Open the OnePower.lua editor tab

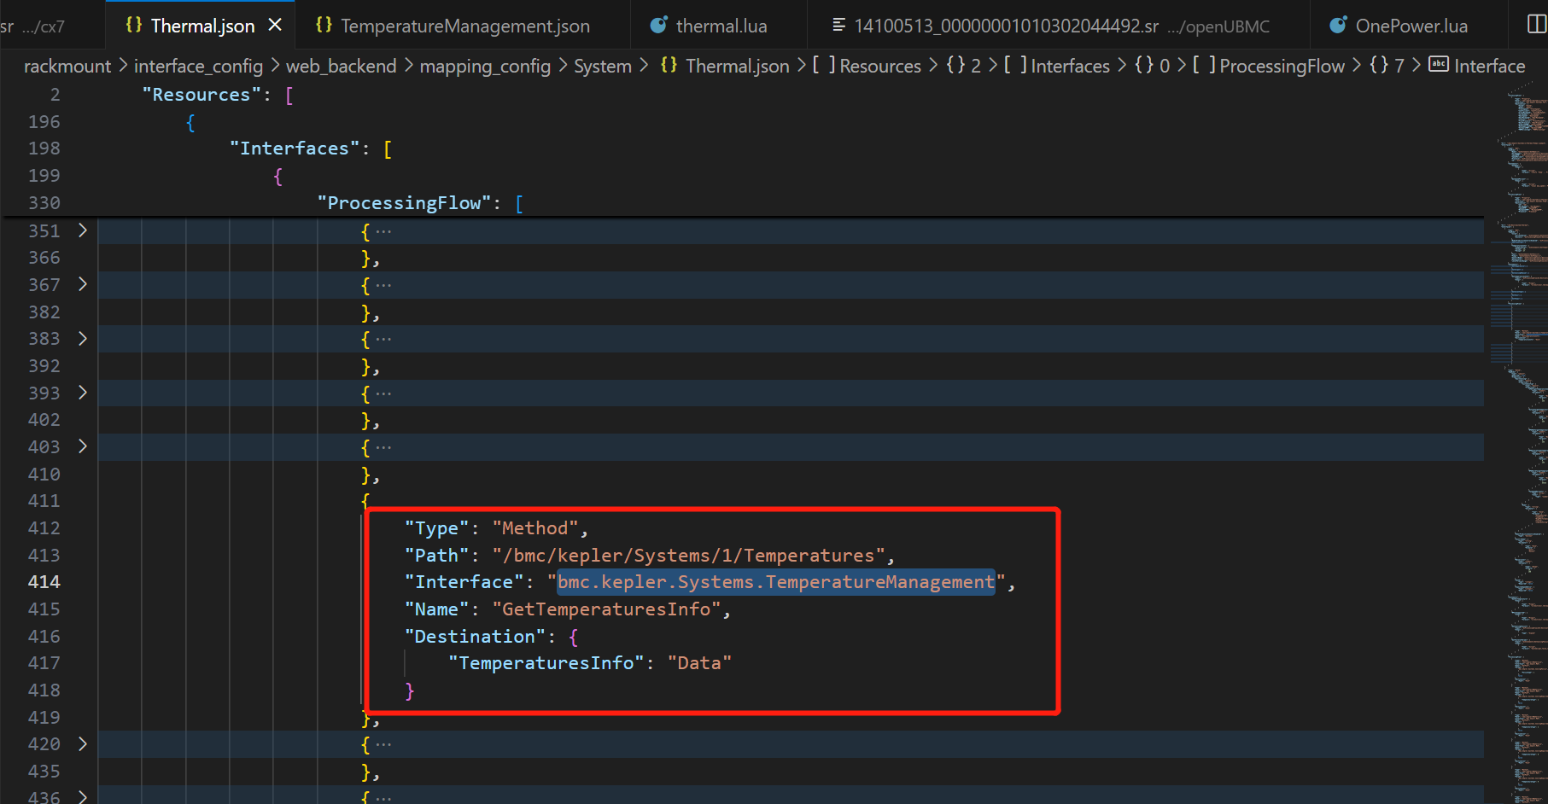tap(1411, 26)
